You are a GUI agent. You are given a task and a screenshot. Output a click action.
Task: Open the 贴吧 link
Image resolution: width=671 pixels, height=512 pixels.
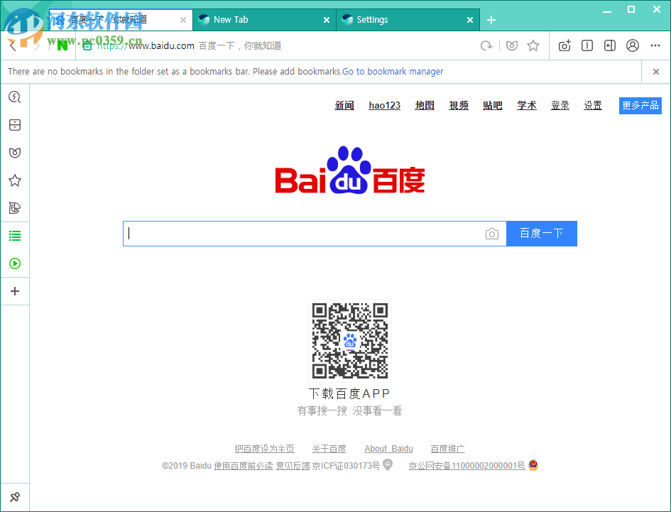[493, 105]
